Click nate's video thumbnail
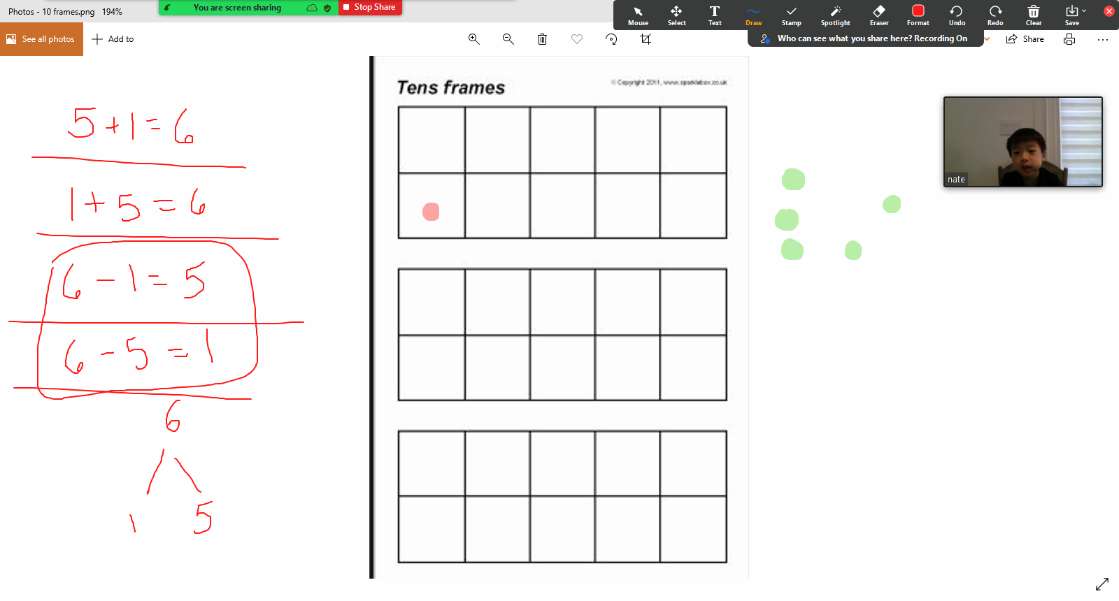 tap(1022, 142)
